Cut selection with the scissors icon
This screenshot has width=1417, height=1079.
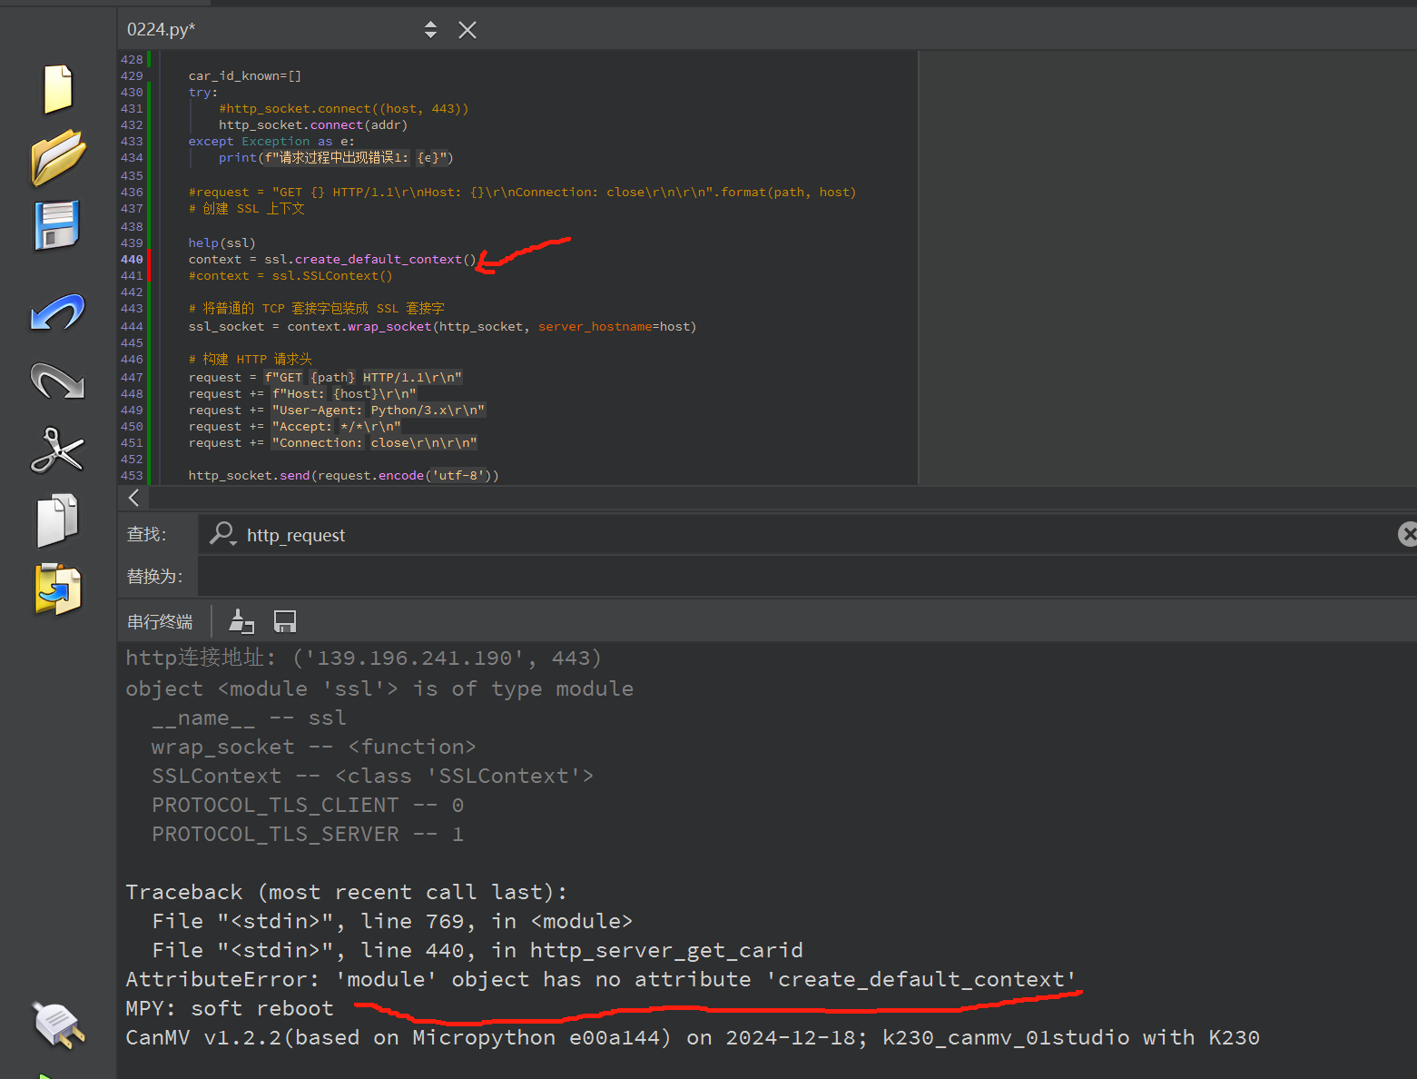tap(58, 450)
